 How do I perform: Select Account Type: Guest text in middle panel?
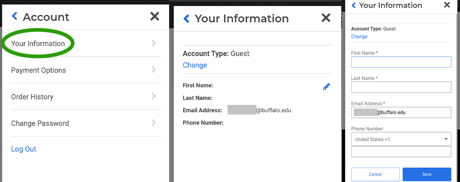[216, 54]
